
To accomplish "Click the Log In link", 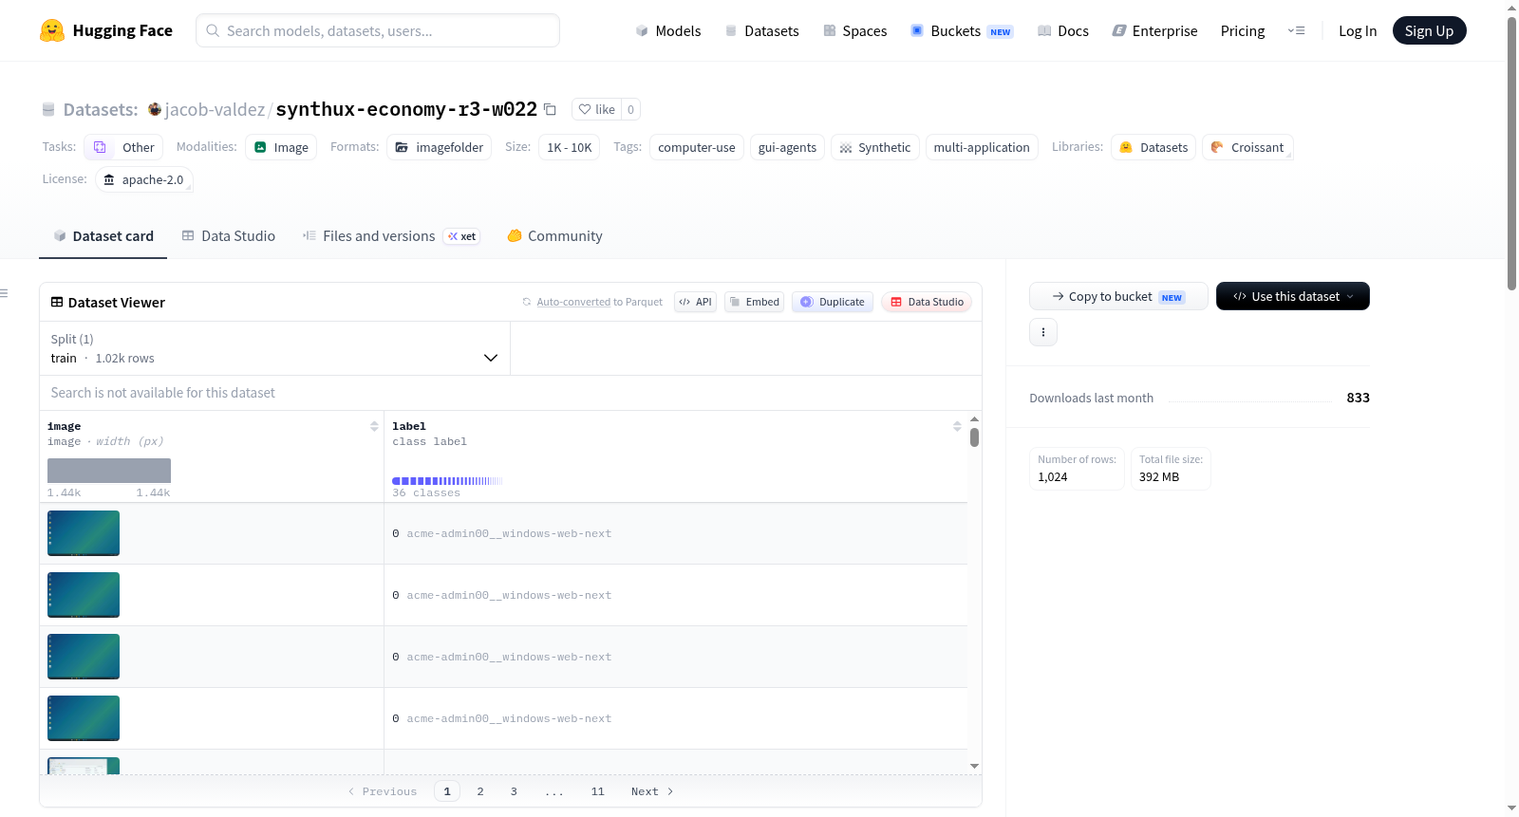I will [x=1358, y=30].
